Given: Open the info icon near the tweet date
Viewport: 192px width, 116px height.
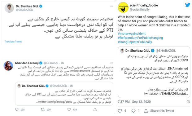Looking at the screenshot, I should 188,102.
